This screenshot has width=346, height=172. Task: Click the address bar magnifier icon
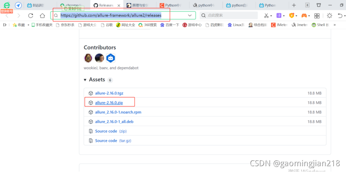[56, 16]
